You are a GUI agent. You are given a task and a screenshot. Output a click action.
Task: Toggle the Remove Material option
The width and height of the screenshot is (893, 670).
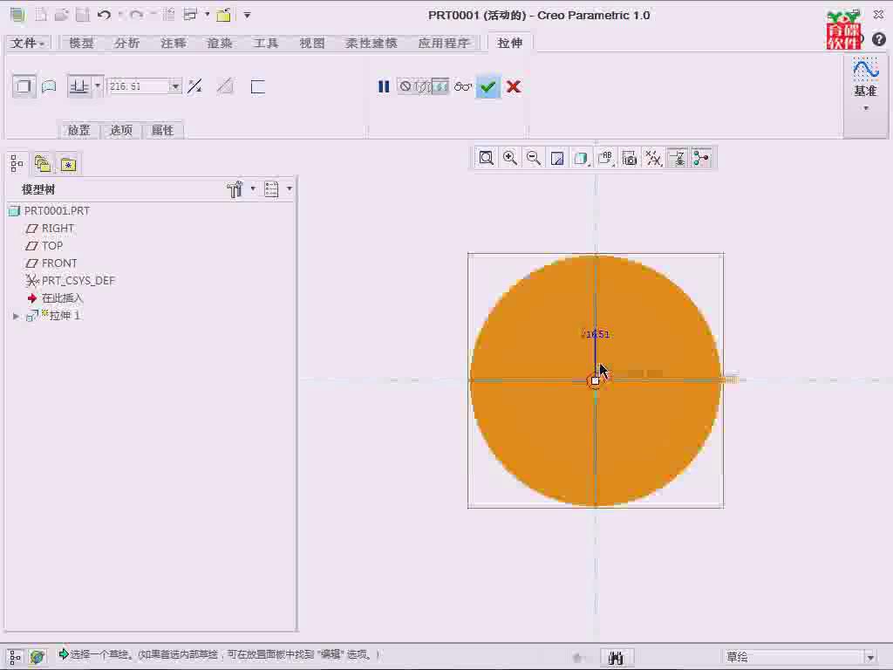[226, 86]
